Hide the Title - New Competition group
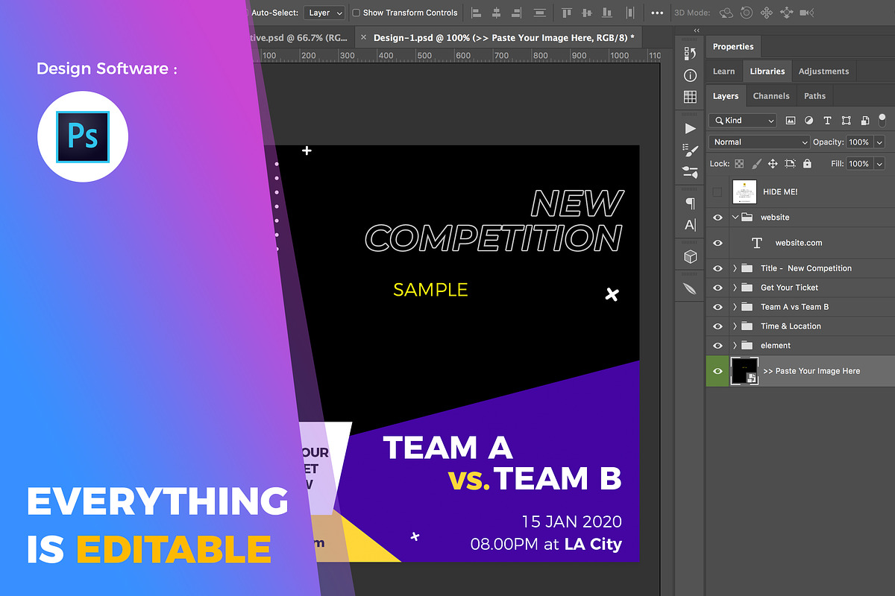Screen dimensions: 895x596 pyautogui.click(x=717, y=268)
